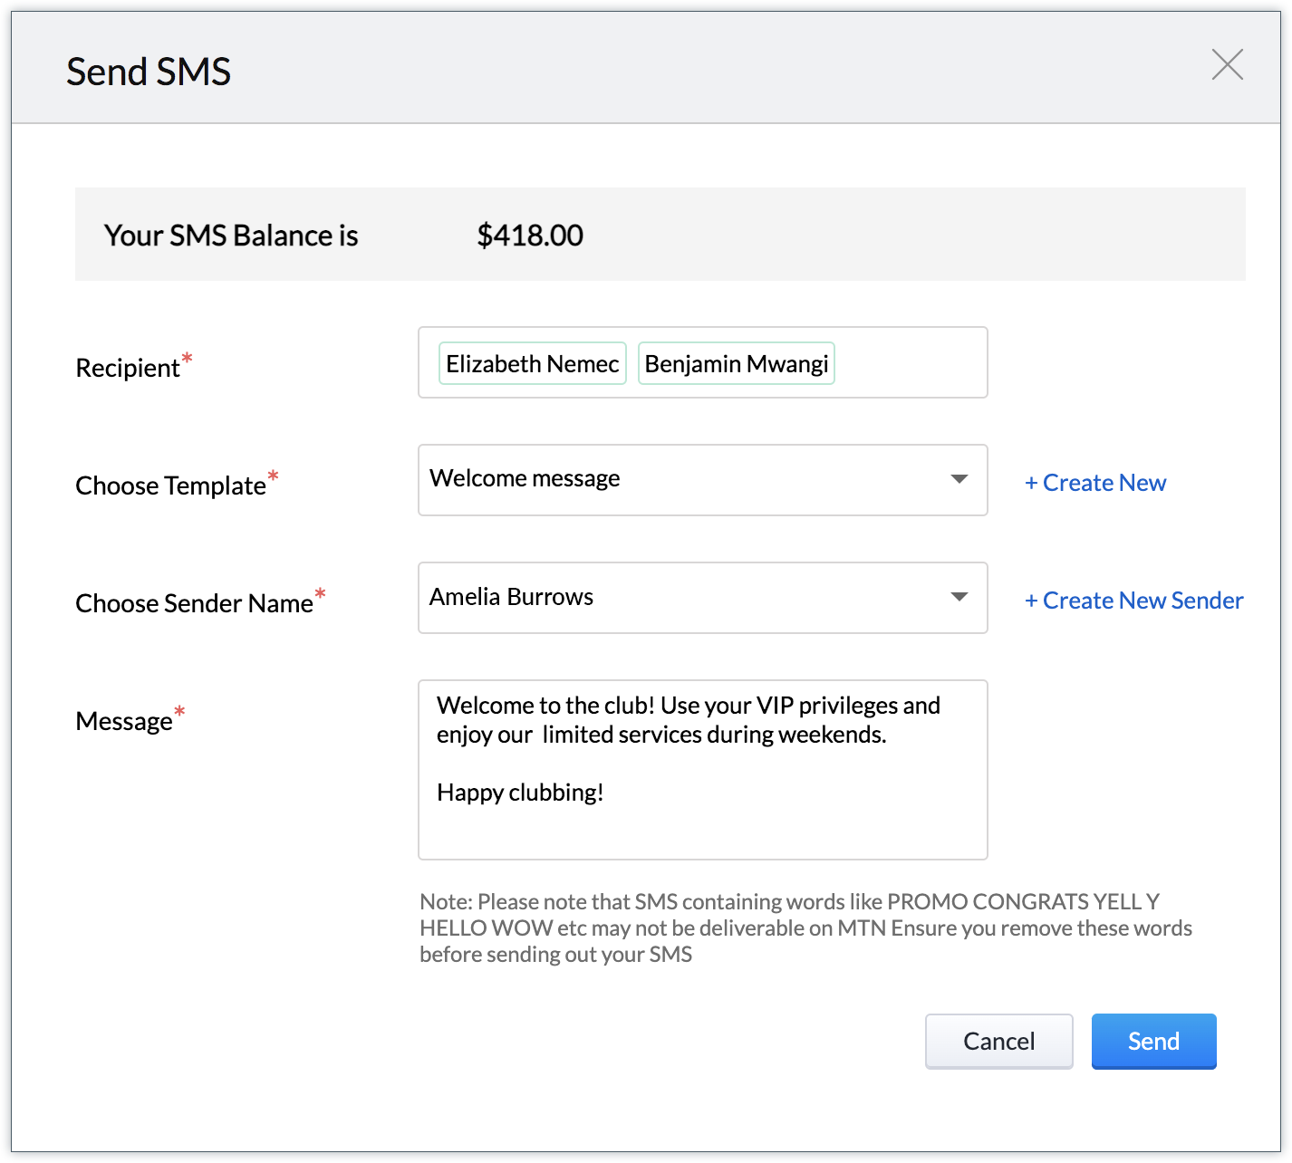Click the + Create New Sender link
This screenshot has height=1163, width=1292.
pos(1133,601)
